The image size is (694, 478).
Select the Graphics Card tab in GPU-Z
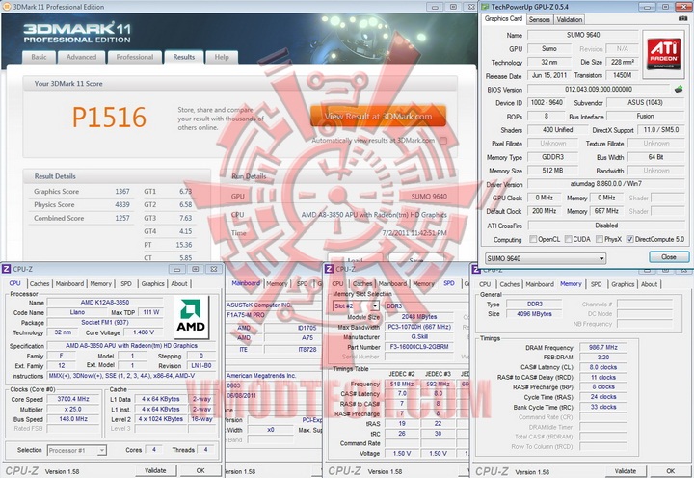pos(503,18)
